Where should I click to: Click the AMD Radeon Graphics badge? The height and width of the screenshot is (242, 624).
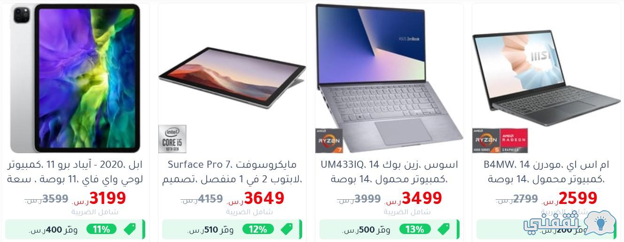[x=514, y=141]
